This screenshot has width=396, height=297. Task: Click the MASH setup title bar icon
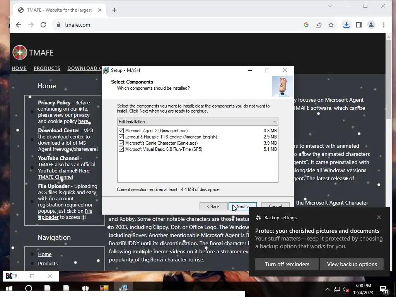tap(106, 70)
